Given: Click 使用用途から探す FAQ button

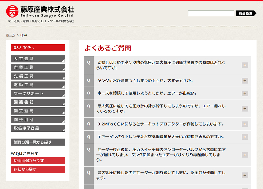Looking at the screenshot, I should tap(38, 161).
